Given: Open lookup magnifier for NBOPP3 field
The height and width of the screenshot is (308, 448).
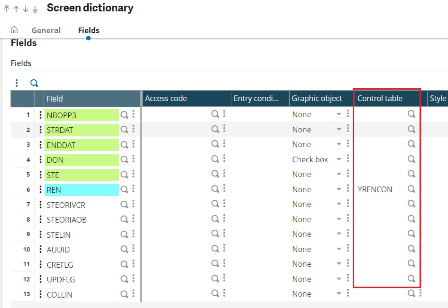Looking at the screenshot, I should point(124,115).
